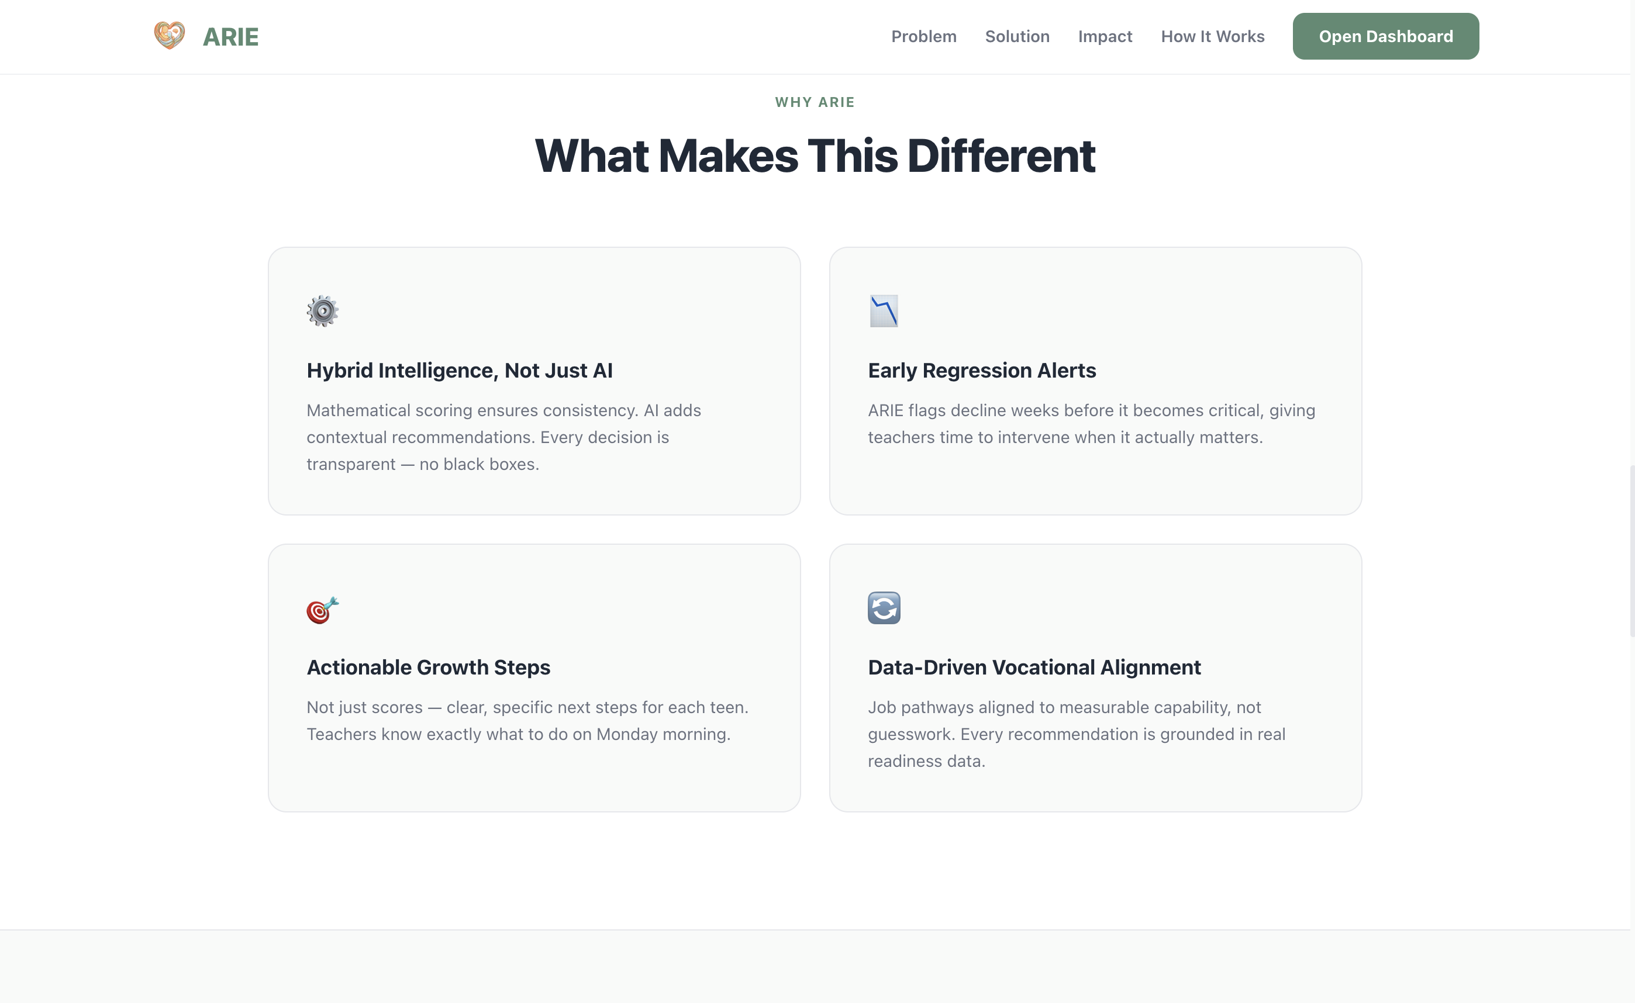
Task: Click the declining chart icon
Action: (884, 311)
